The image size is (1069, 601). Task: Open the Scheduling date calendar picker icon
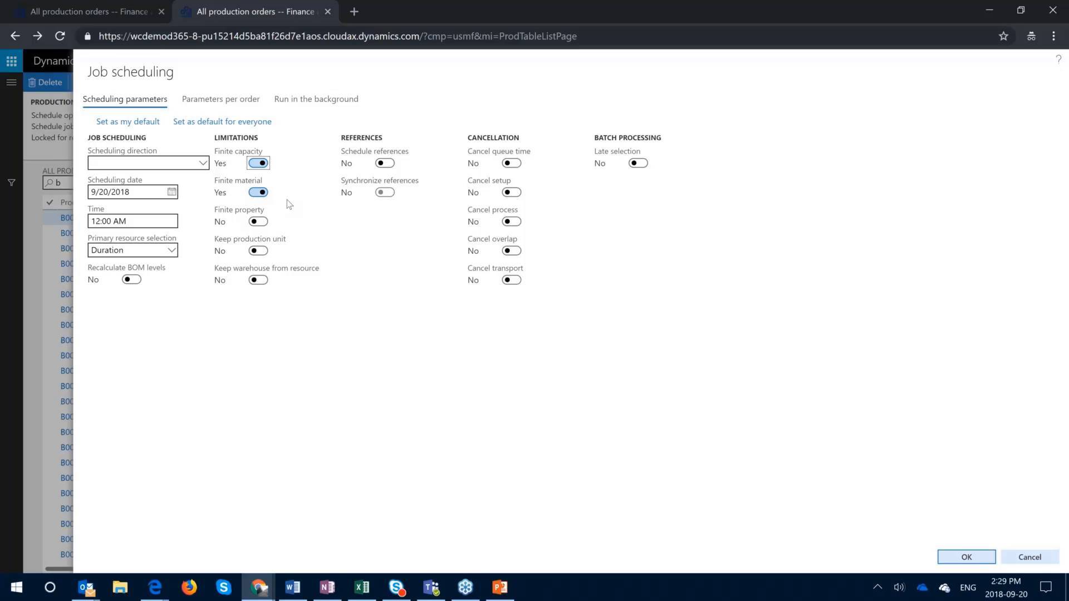[x=171, y=191]
